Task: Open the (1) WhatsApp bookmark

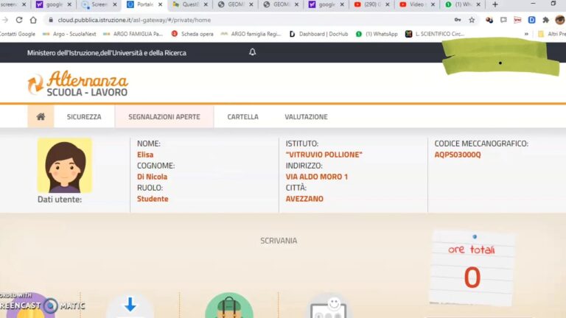Action: coord(377,34)
